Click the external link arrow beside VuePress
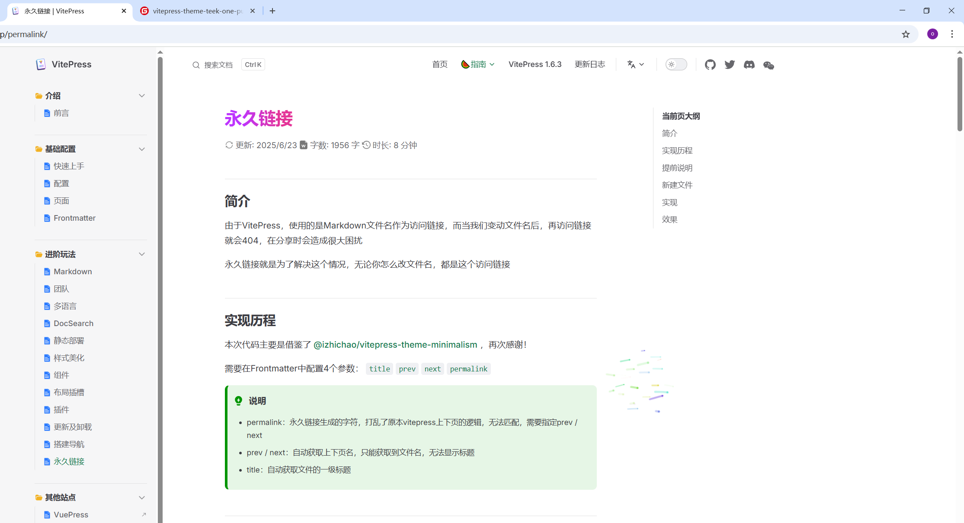 (x=144, y=514)
